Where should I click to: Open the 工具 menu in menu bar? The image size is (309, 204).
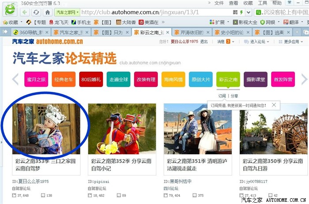262,3
